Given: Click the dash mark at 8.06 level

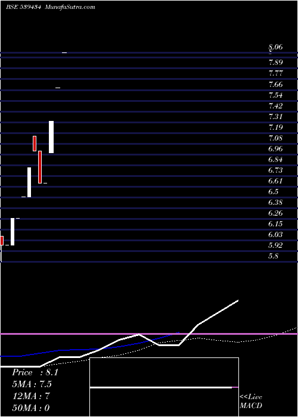Looking at the screenshot, I should [64, 52].
